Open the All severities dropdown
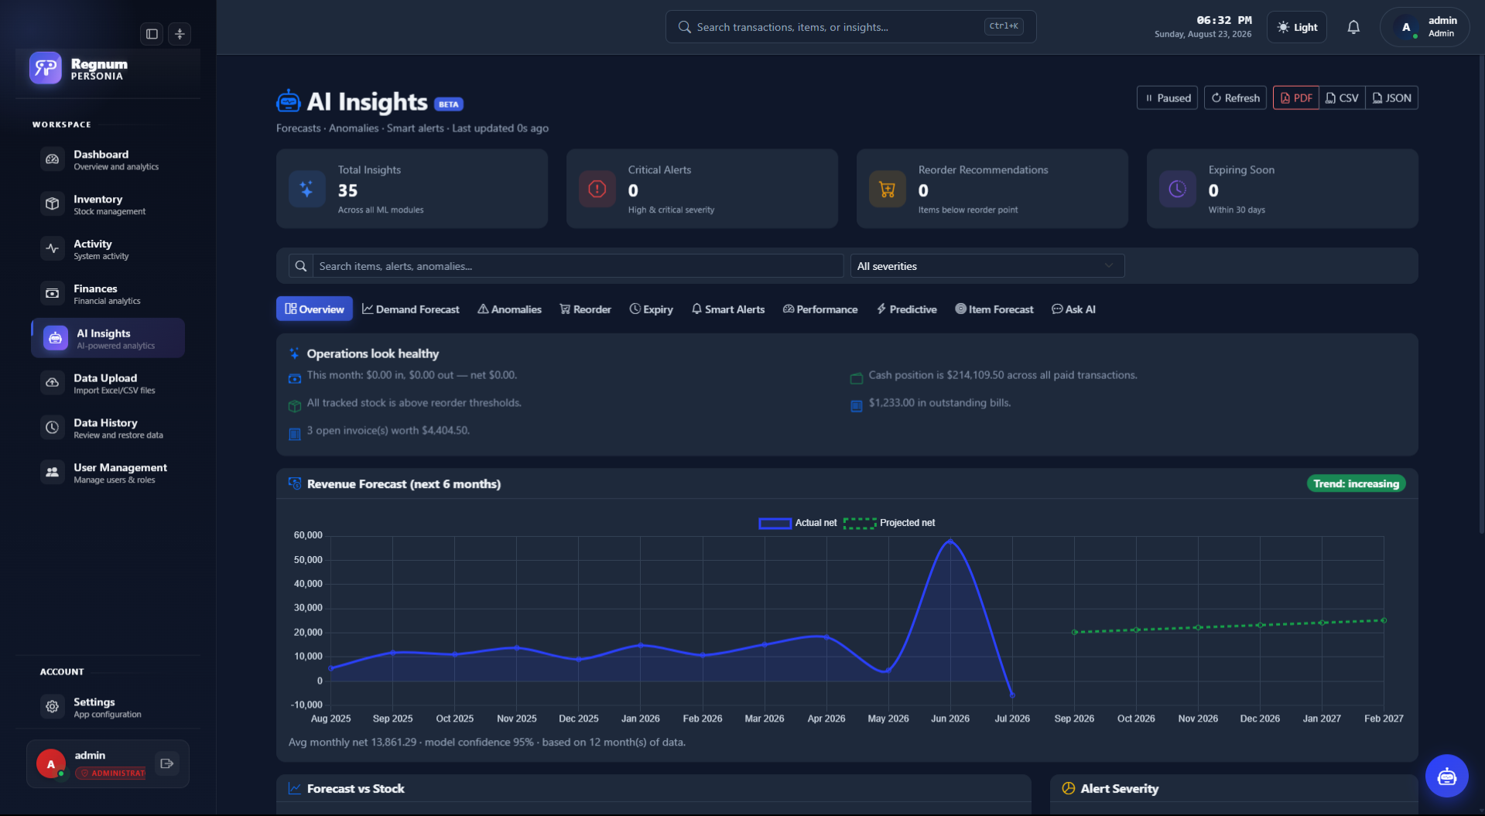 [987, 266]
